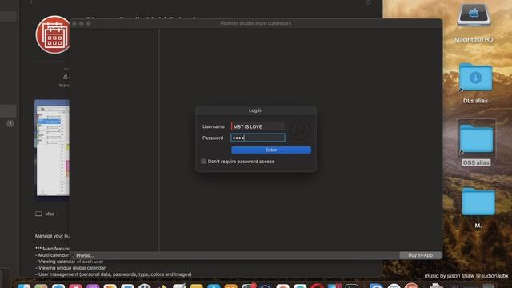
Task: Tick Don't require password access checkbox
Action: pos(203,161)
